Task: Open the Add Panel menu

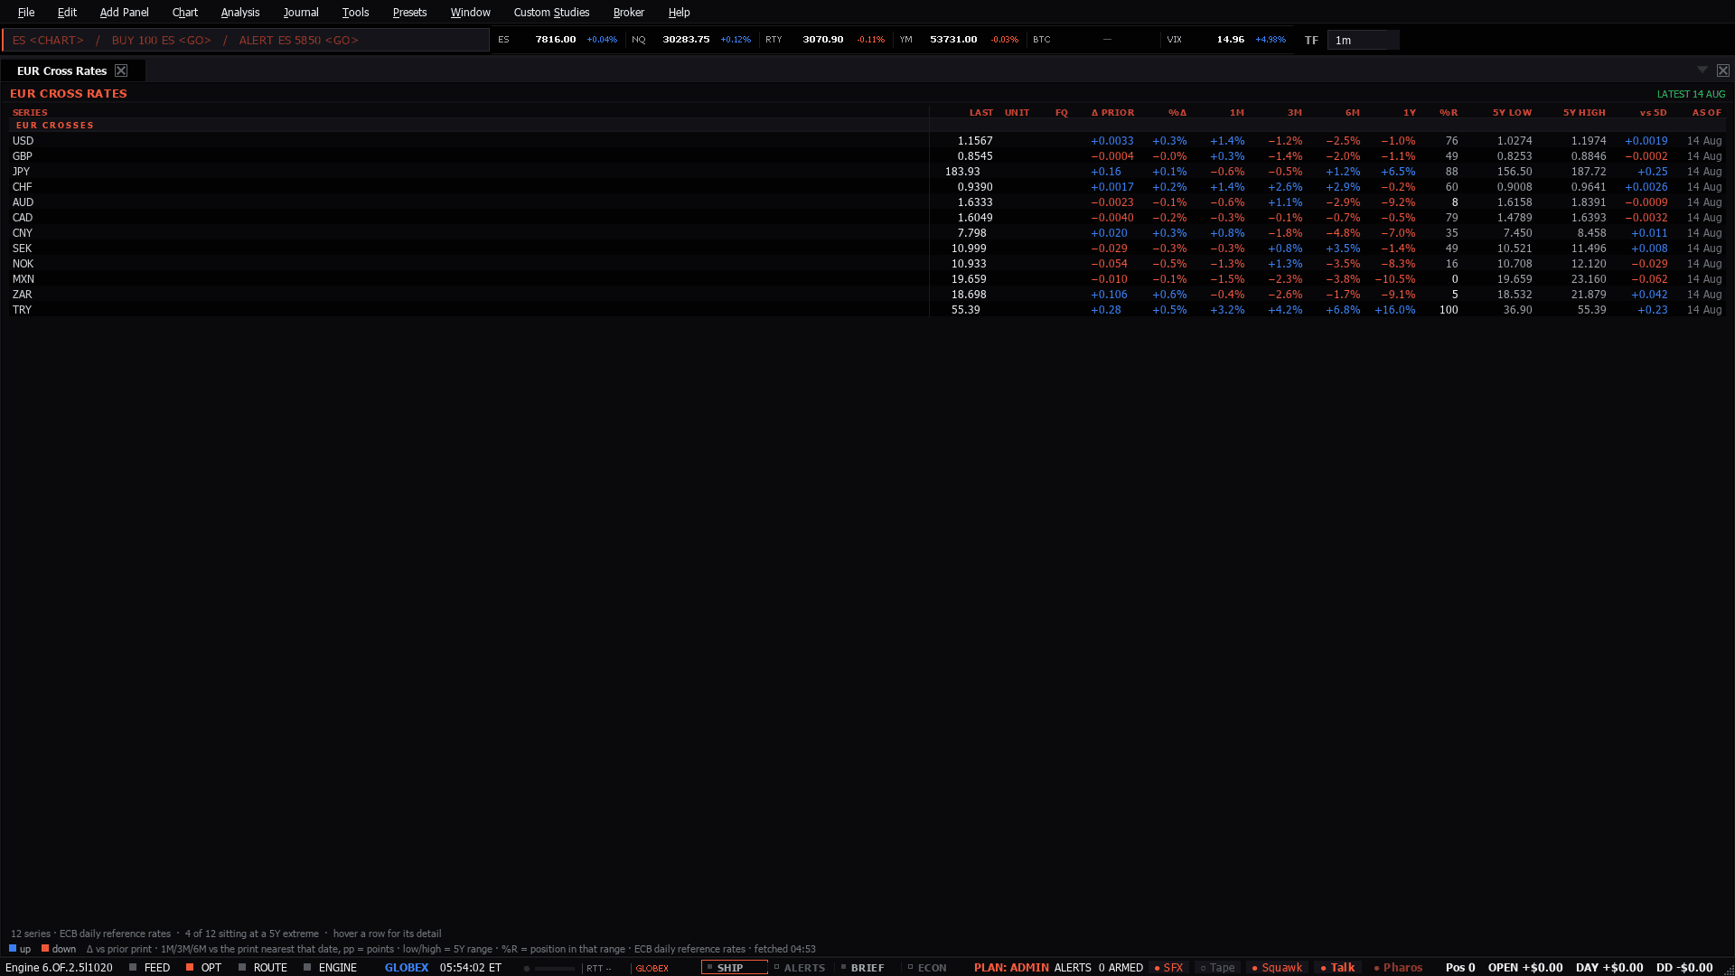Action: [125, 12]
